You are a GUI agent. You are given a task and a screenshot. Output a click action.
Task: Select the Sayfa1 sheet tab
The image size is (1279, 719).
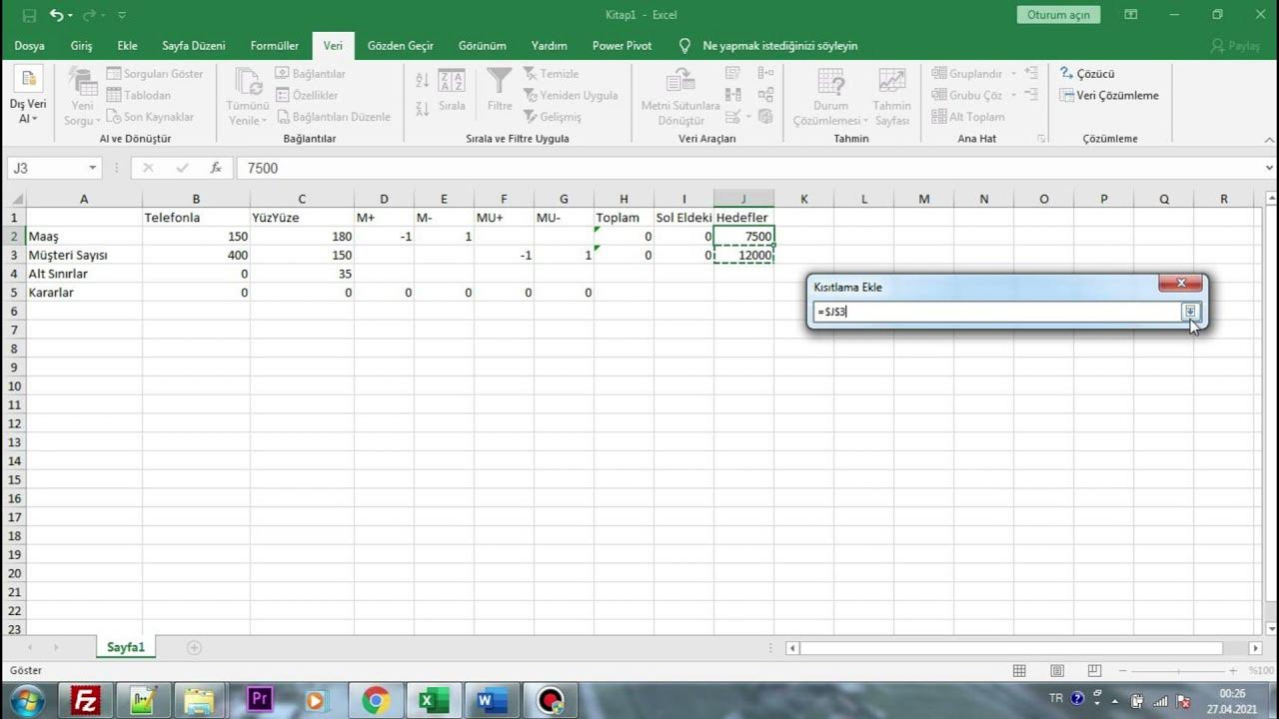point(126,647)
